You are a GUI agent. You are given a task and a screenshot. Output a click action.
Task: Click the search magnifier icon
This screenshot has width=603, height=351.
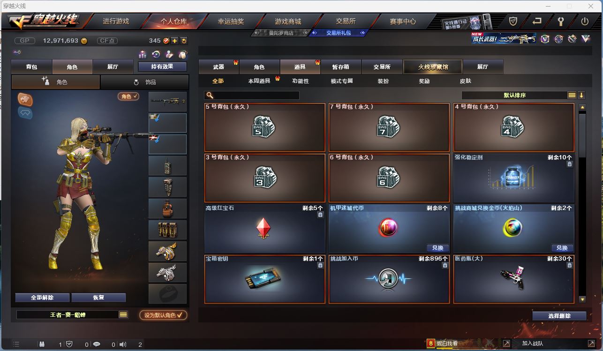pyautogui.click(x=210, y=96)
